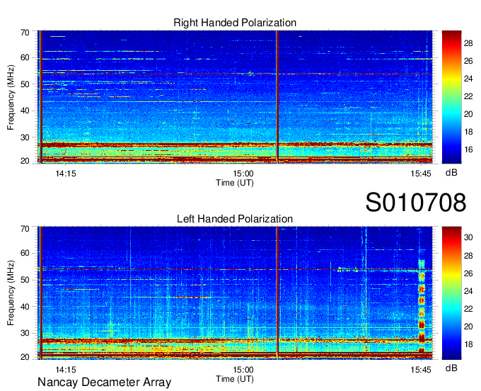Image resolution: width=481 pixels, height=391 pixels.
Task: Click the 60 frequency tick on lower plot
Action: tap(25, 253)
